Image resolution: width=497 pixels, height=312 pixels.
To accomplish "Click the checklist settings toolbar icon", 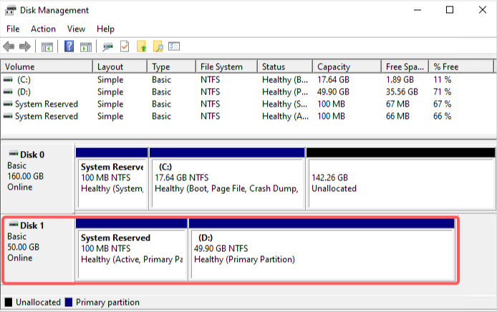I will 174,47.
